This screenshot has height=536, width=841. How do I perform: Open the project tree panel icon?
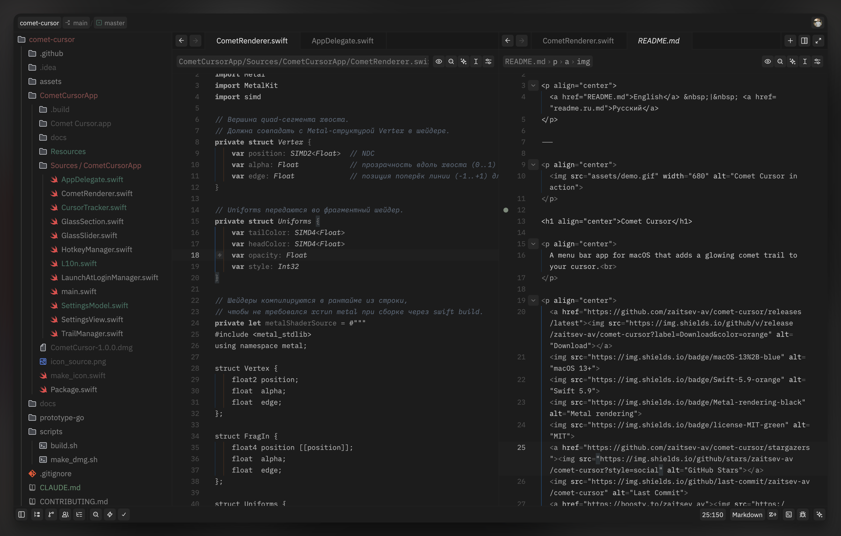pyautogui.click(x=37, y=514)
